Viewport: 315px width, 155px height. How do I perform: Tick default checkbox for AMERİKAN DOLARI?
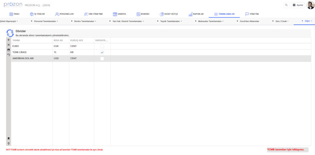coord(102,58)
